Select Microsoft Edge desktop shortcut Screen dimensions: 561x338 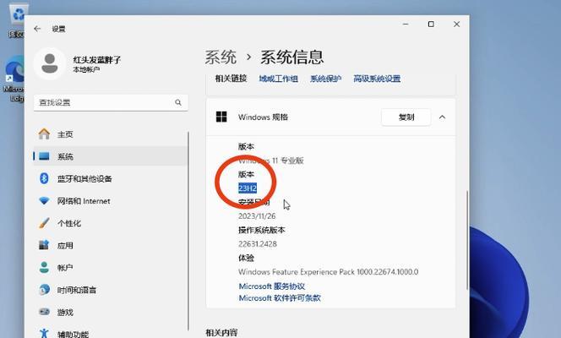point(14,79)
